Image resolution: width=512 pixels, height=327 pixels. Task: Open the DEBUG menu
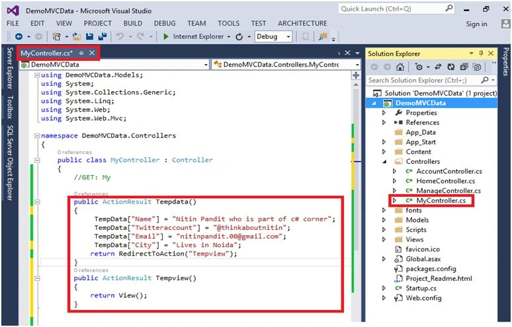coord(165,24)
